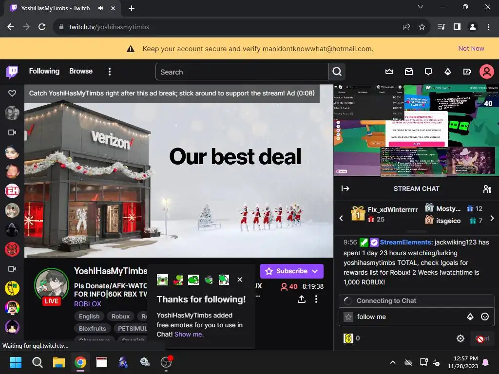The height and width of the screenshot is (374, 499).
Task: Show next gift leaderboard entry
Action: (x=492, y=218)
